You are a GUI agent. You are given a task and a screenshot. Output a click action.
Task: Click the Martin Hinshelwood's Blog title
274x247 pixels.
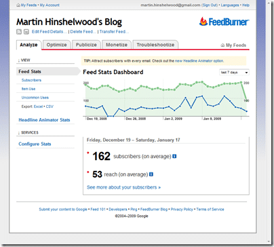(x=69, y=22)
